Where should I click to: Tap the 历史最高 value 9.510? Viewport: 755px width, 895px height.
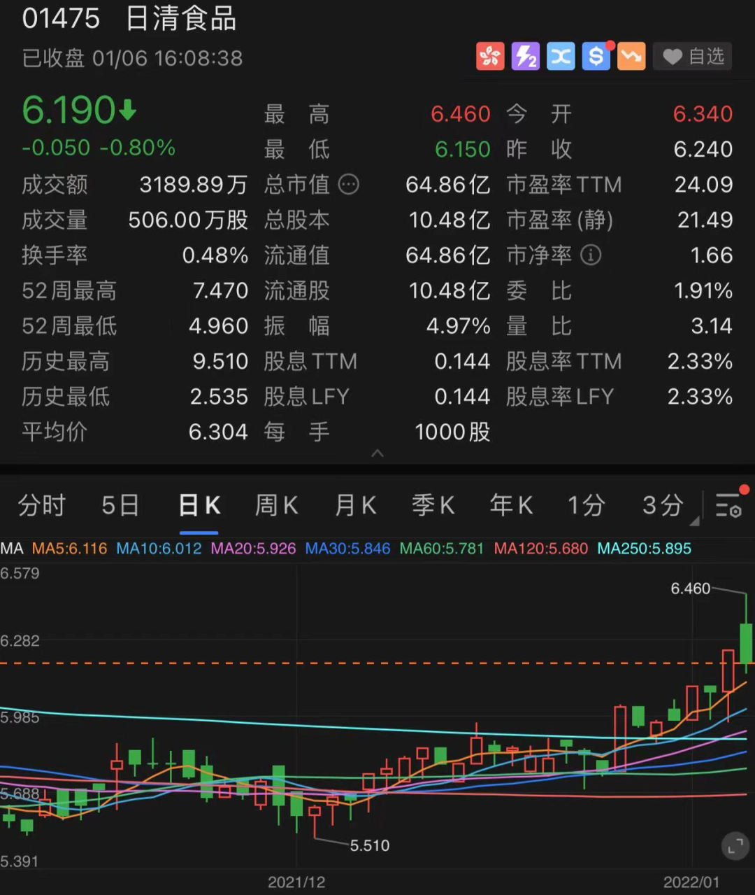221,362
